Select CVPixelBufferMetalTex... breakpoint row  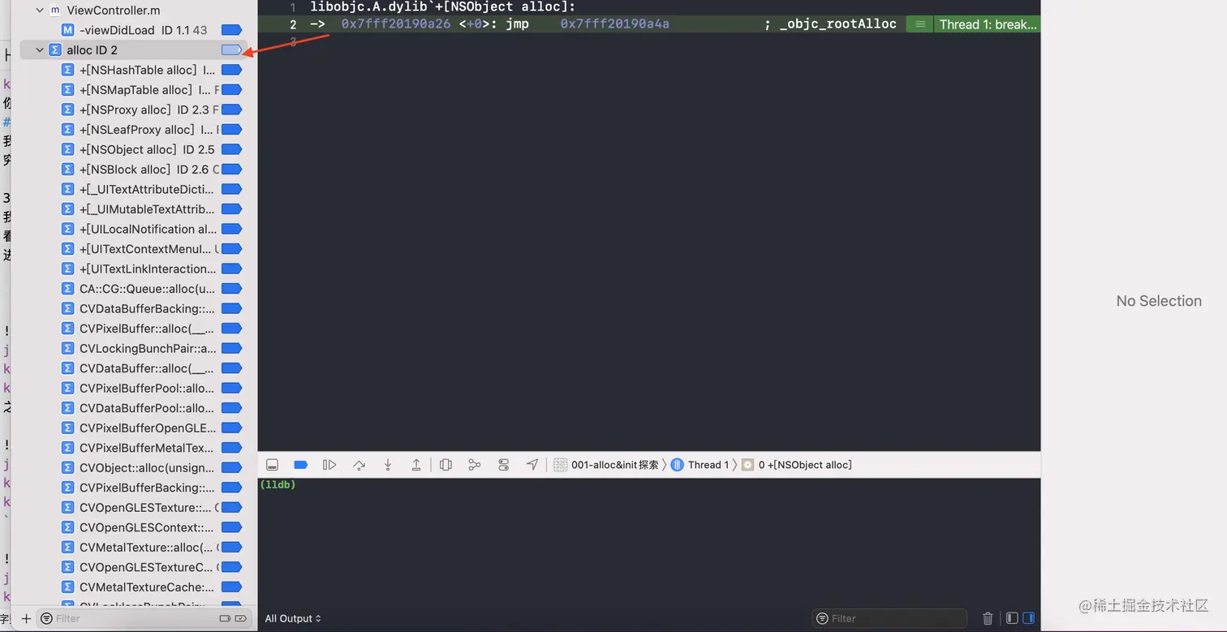click(134, 448)
